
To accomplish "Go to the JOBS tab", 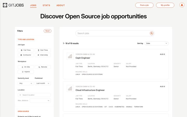I will coord(33,5).
